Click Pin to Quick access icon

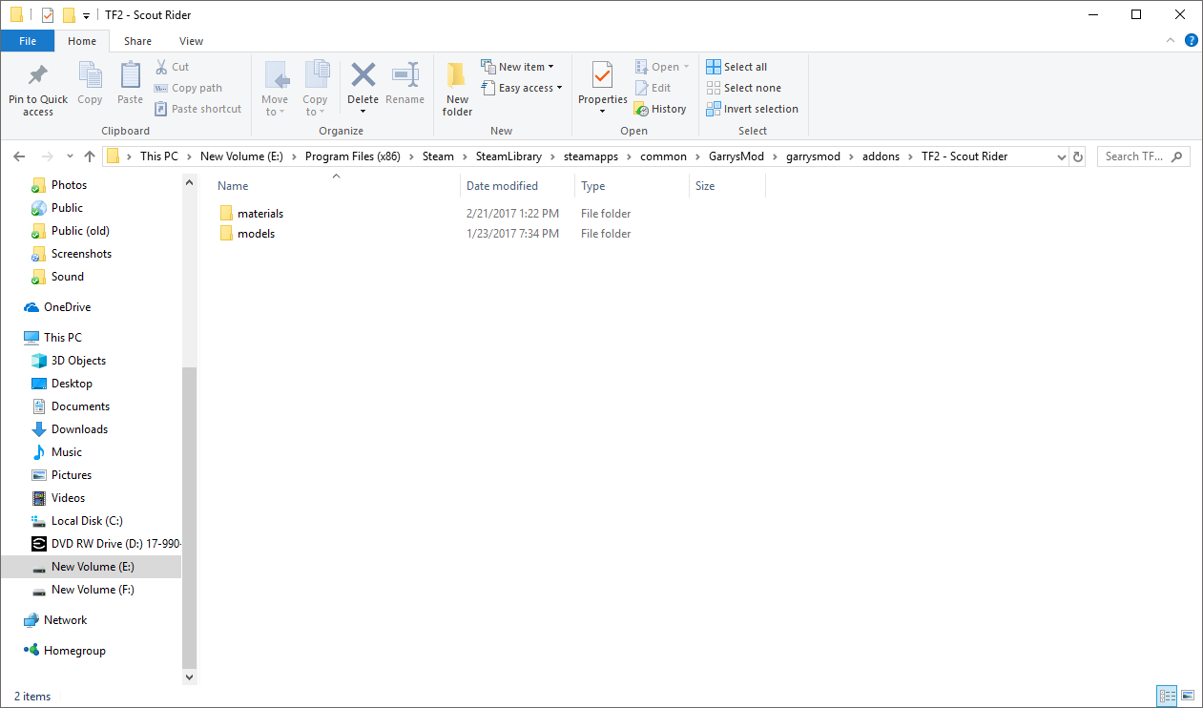38,75
